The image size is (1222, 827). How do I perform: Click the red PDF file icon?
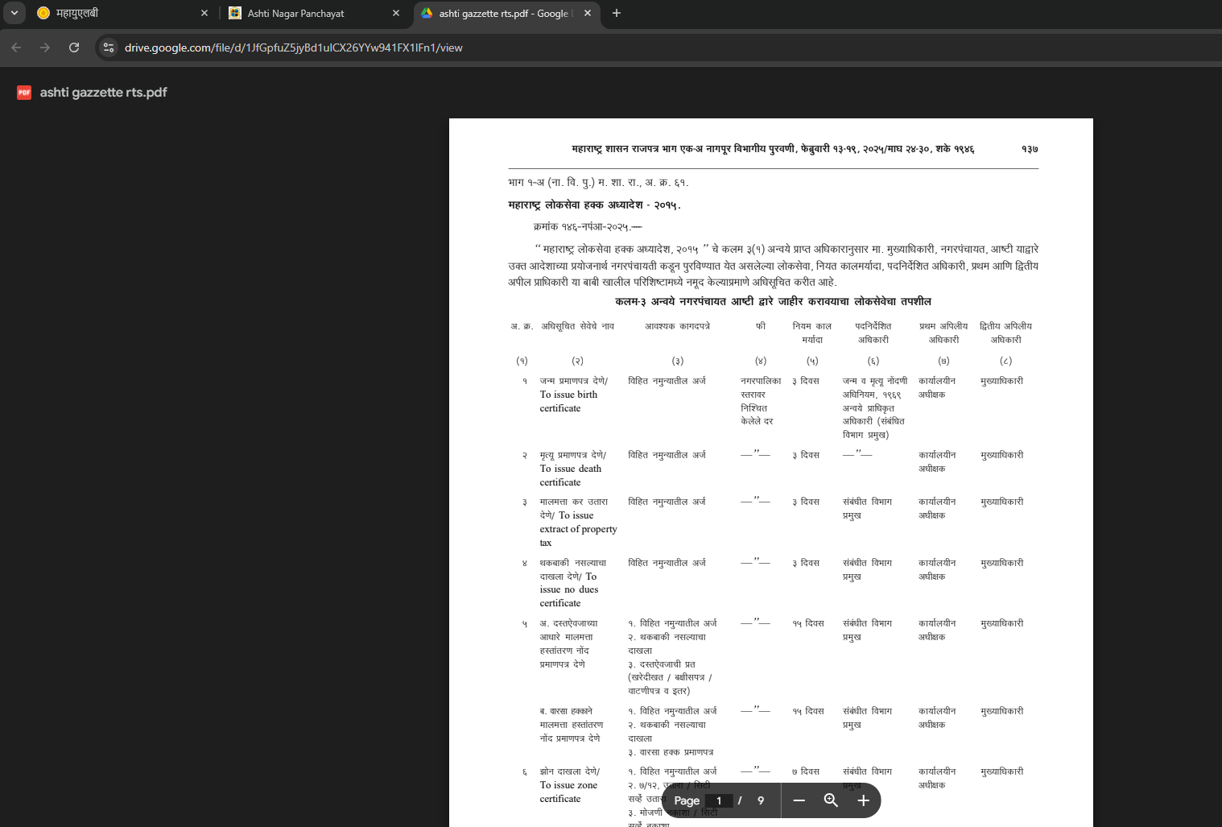(24, 93)
